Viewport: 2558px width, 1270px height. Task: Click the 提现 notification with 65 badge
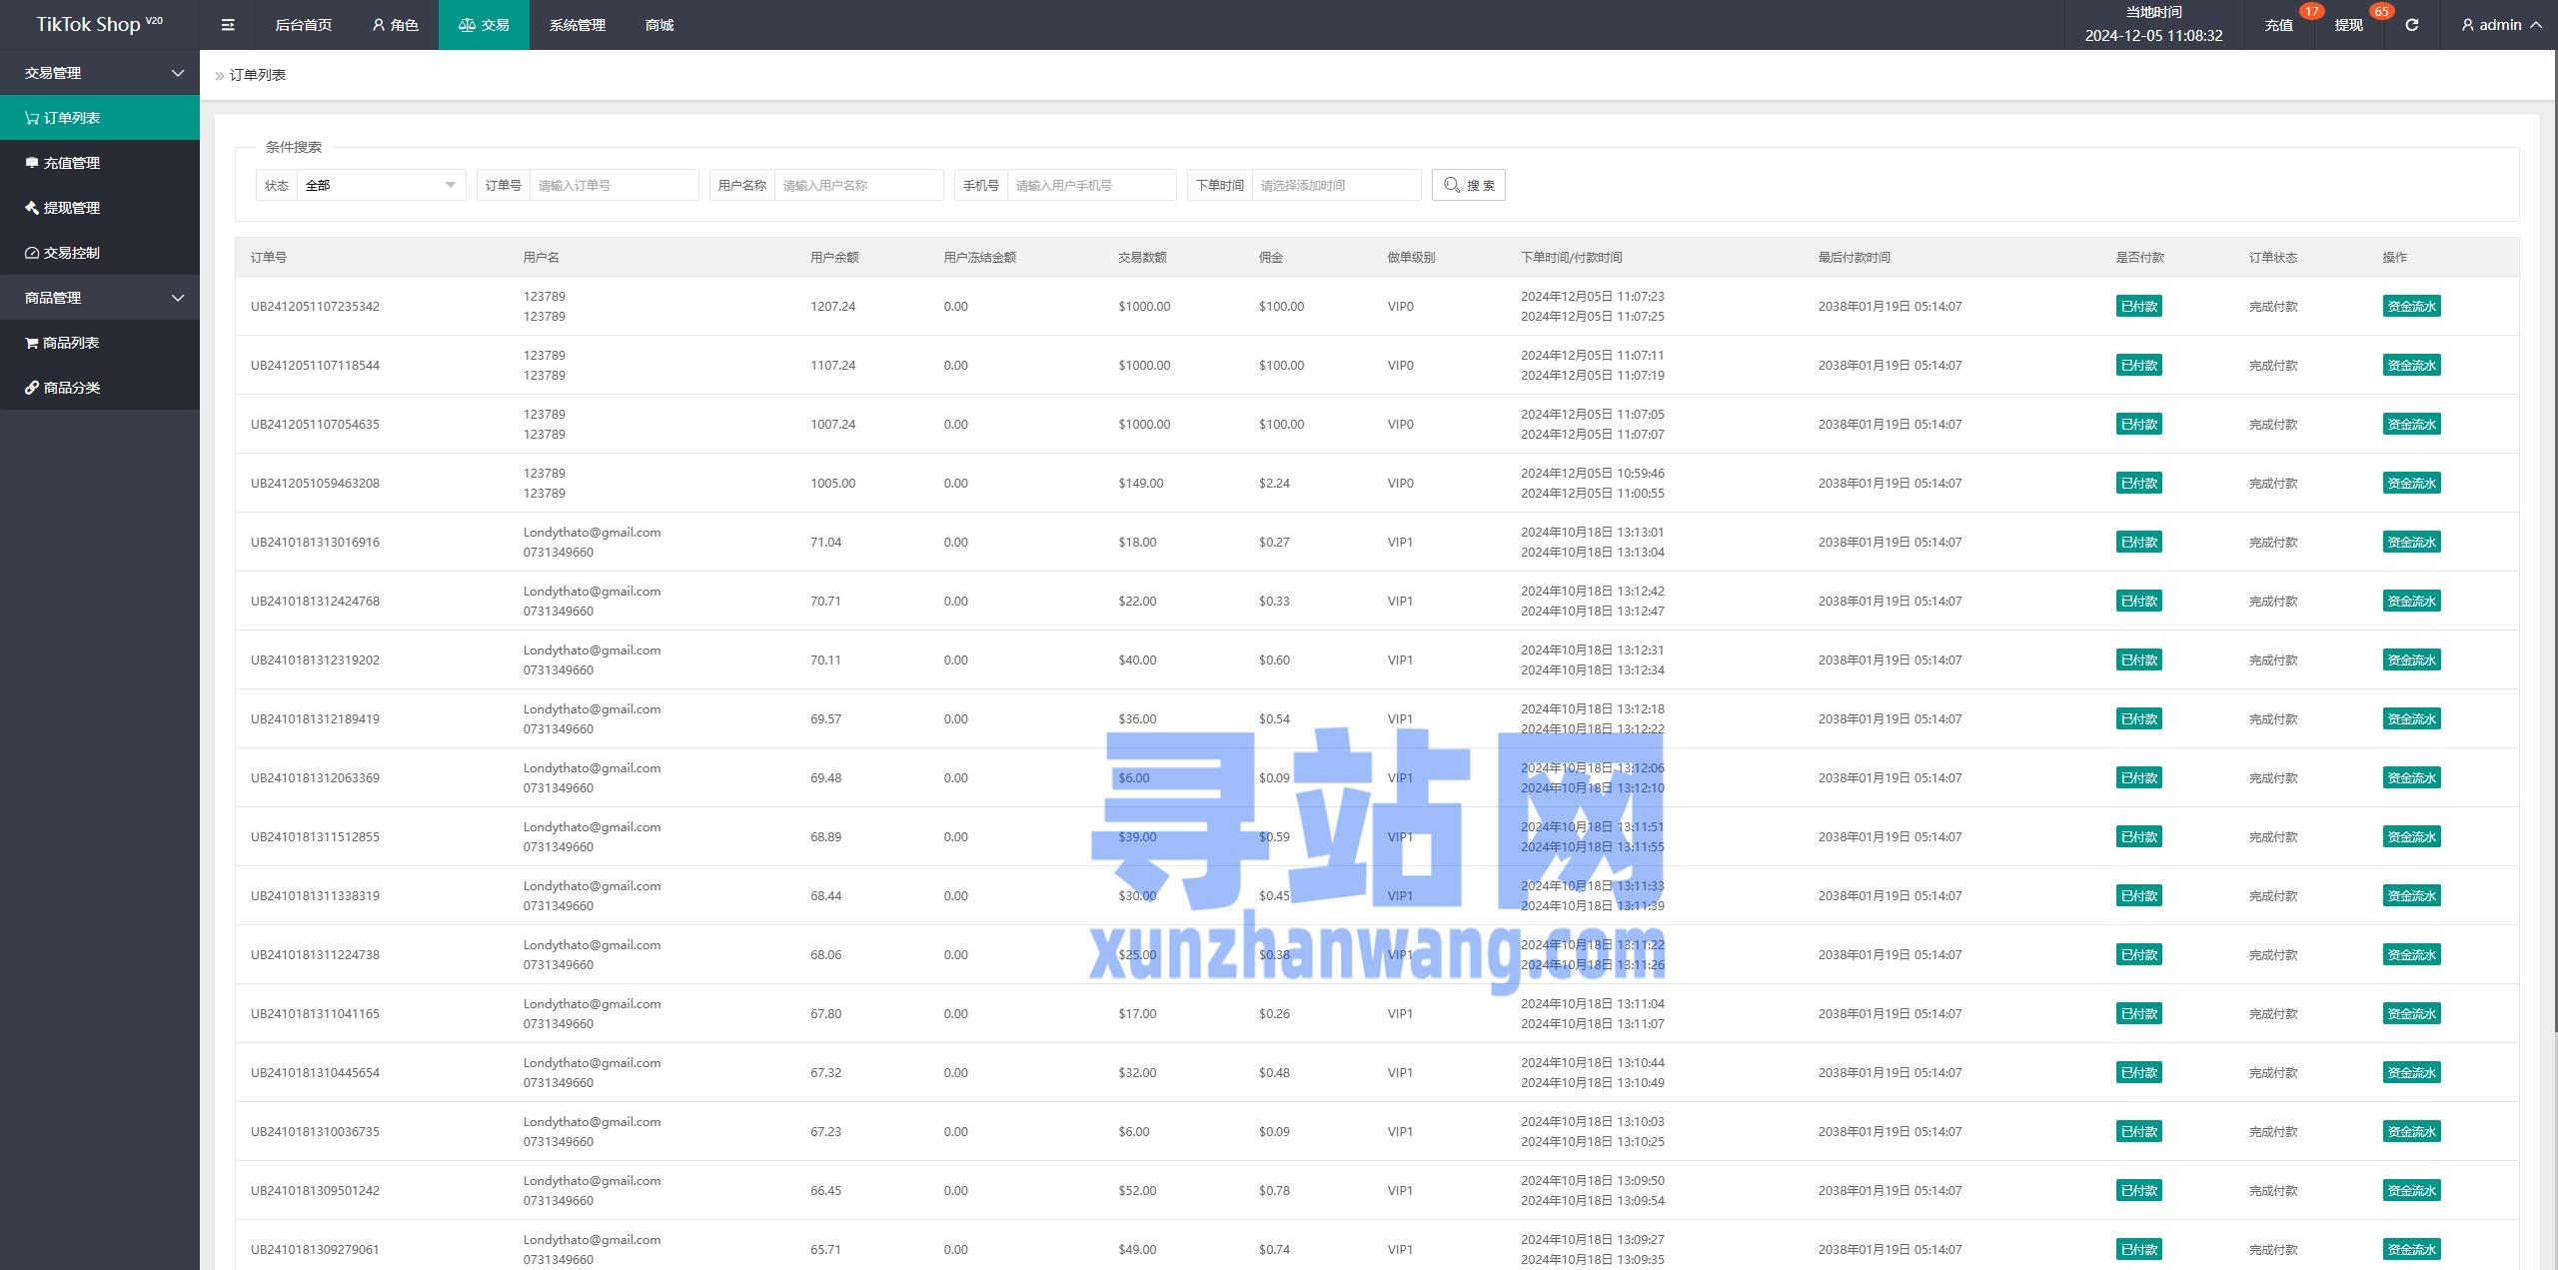pos(2348,25)
